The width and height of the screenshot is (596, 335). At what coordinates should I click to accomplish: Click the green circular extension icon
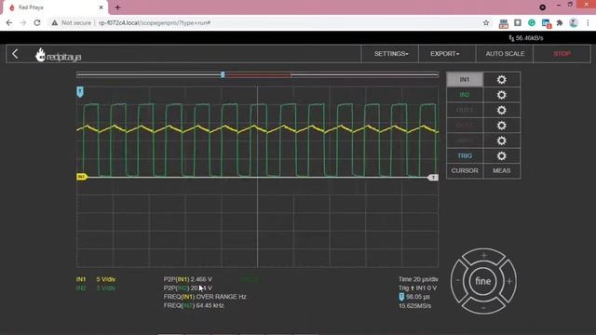(x=532, y=22)
